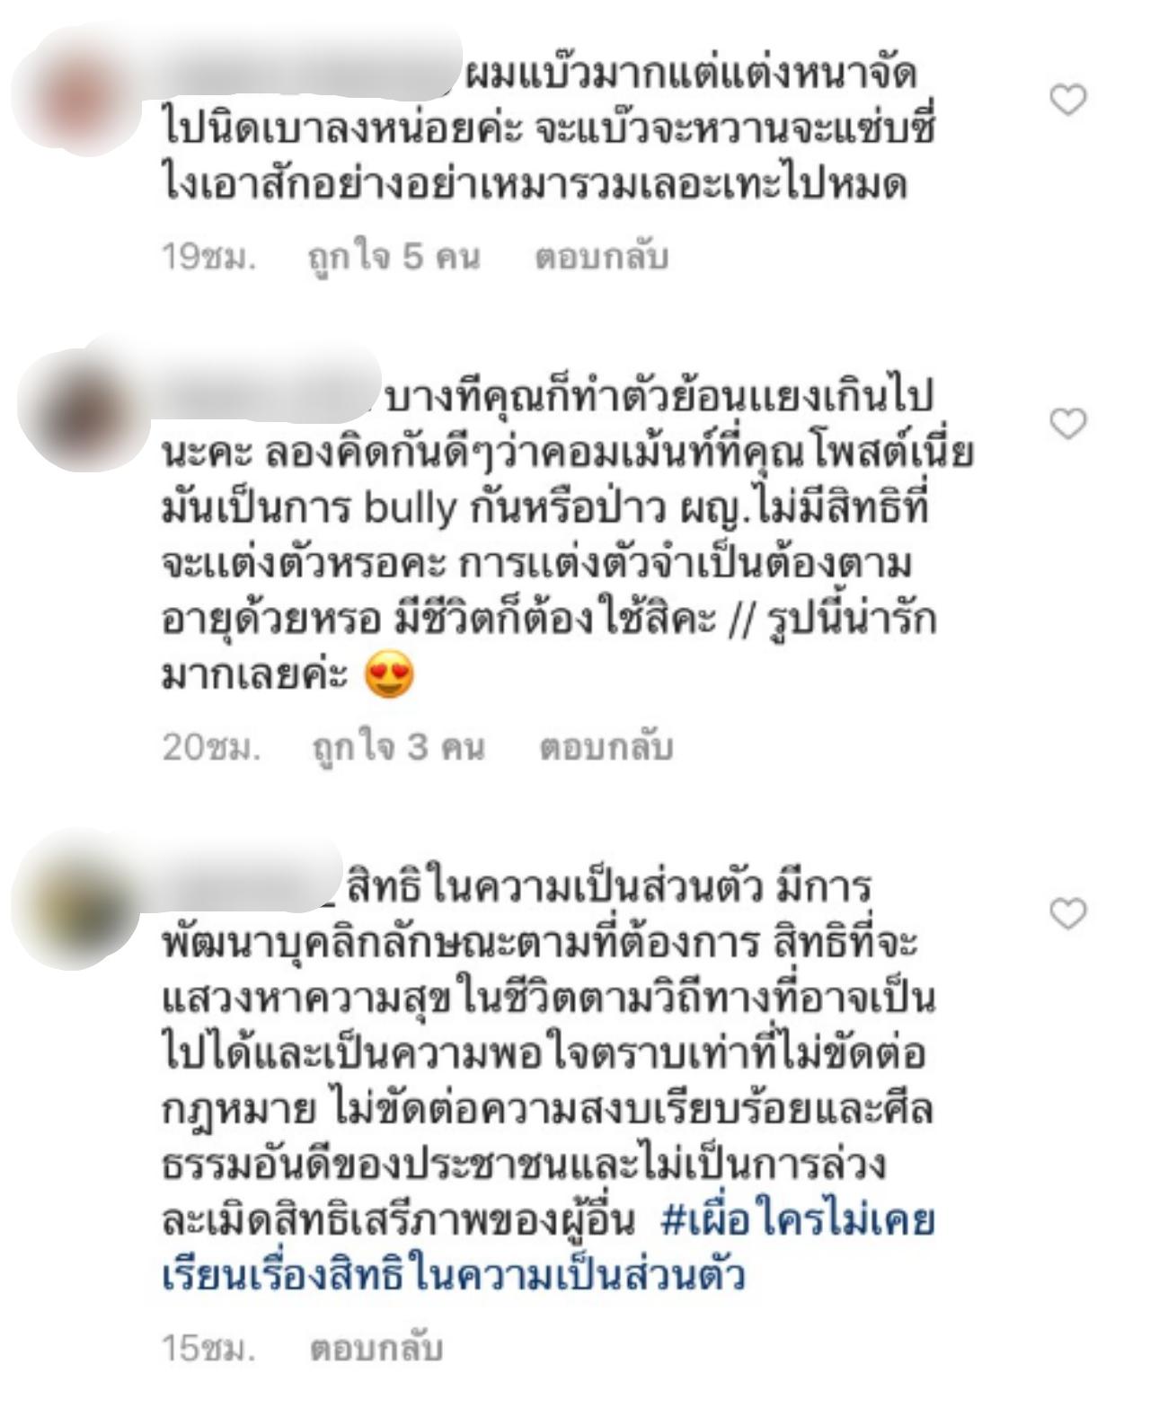This screenshot has width=1150, height=1408.
Task: Open hashtag #เผื่อใครไม่เคยเรียนเรื่องสิทธิในความเป็นส่วนตัว
Action: (x=549, y=1248)
